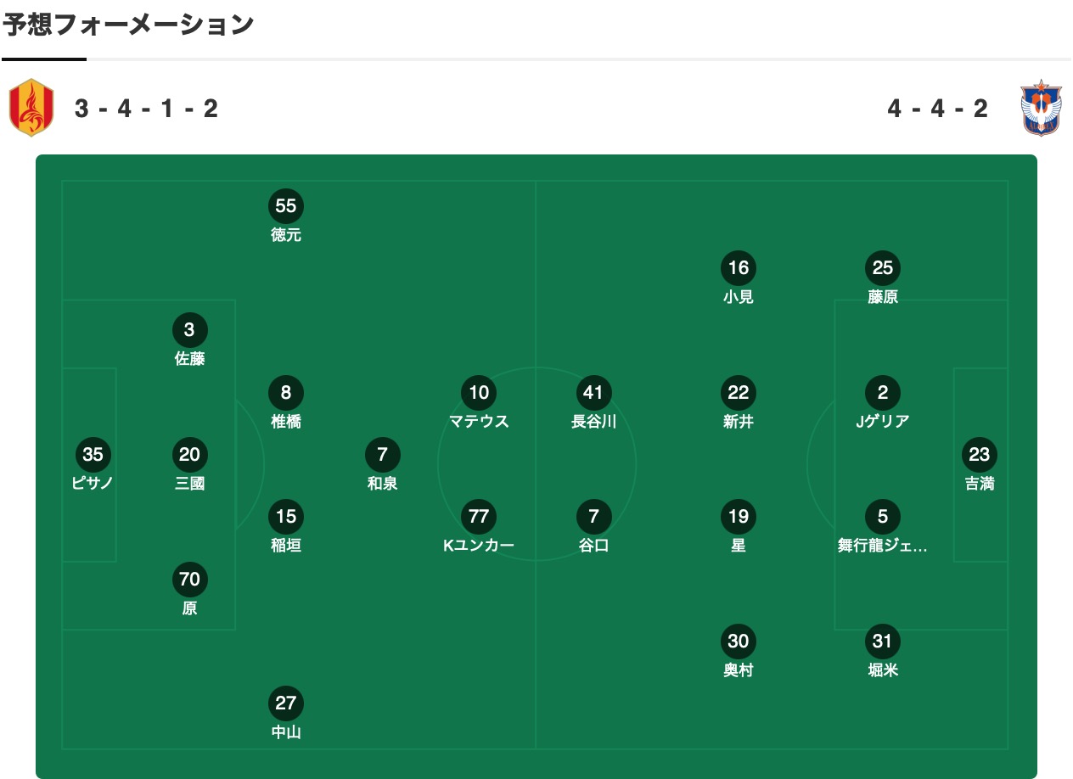Select player number 10 マテウス
1073x779 pixels.
tap(479, 404)
